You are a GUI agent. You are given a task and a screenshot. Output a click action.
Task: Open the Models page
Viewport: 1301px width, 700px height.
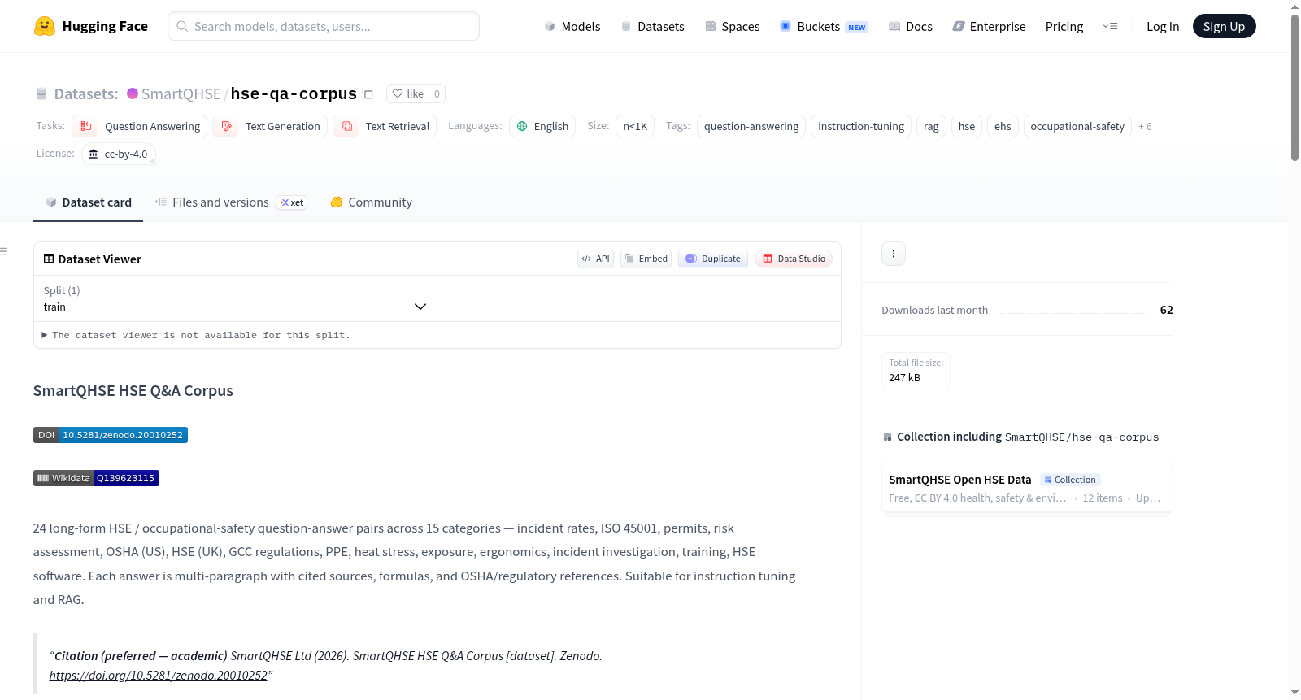point(572,26)
